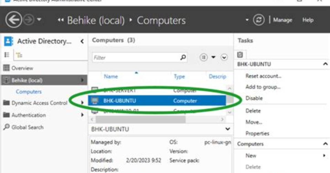Expand Authentication submenu arrow
Viewport: 330px width, 173px height.
(x=82, y=115)
